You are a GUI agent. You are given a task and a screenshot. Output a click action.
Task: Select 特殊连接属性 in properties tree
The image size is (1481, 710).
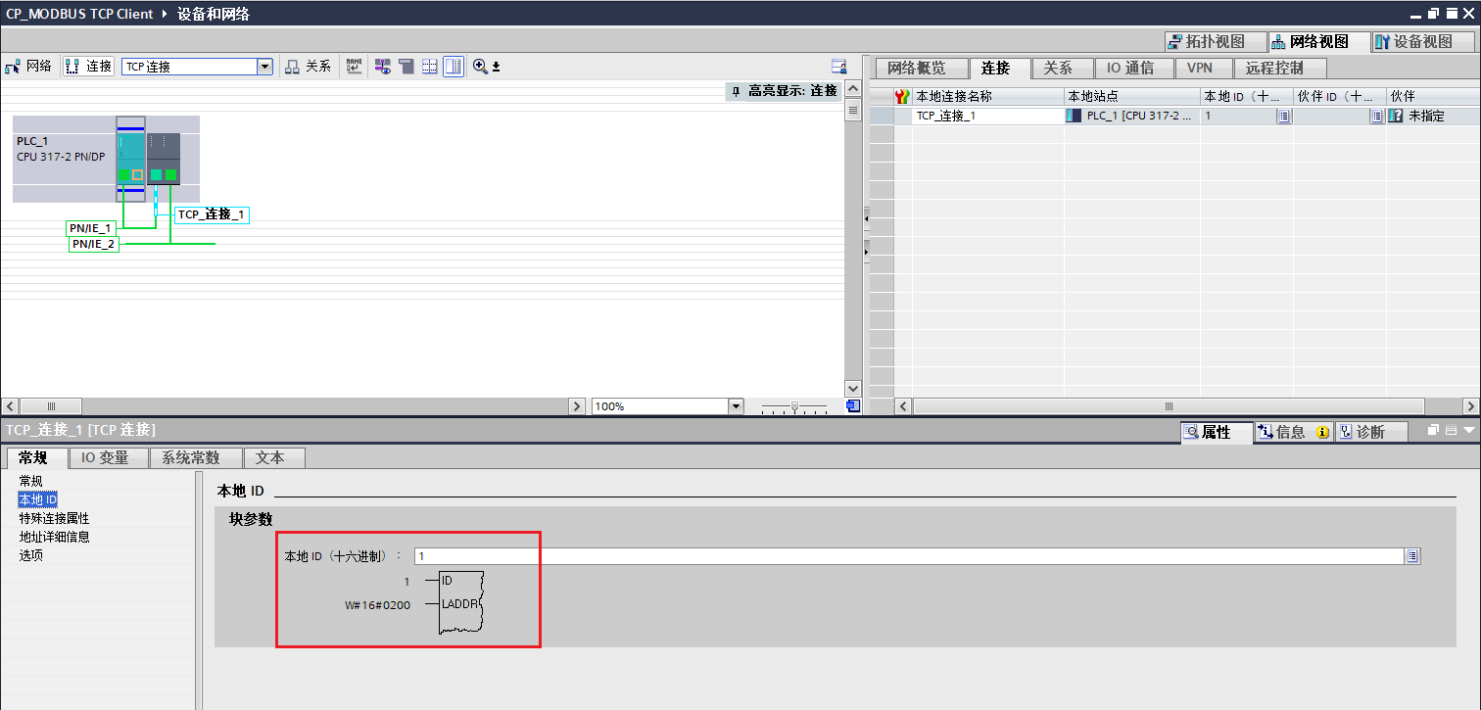[54, 518]
